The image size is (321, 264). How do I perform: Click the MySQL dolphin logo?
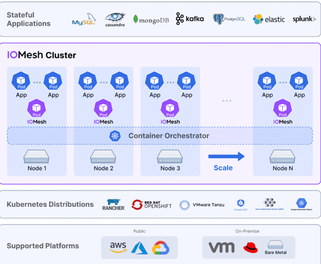pyautogui.click(x=84, y=19)
